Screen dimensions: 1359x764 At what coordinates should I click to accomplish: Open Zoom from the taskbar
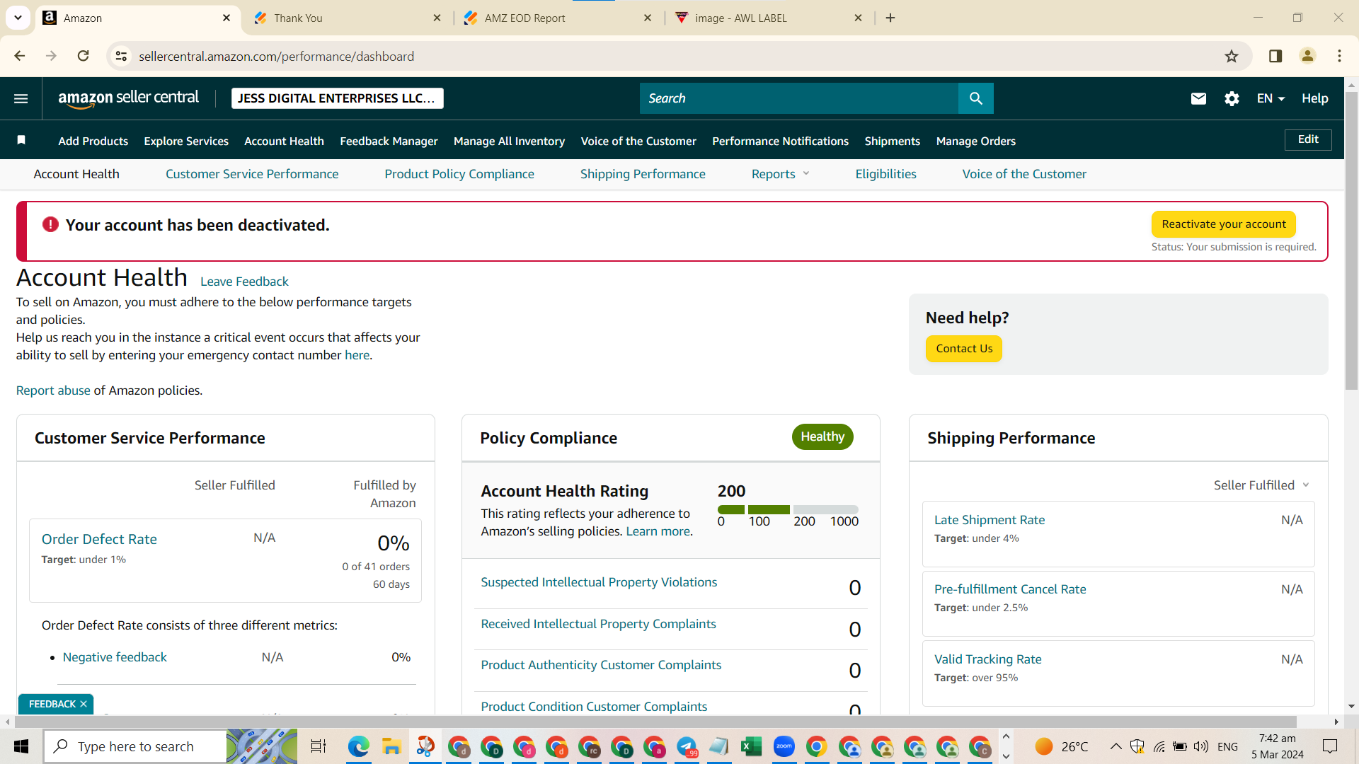pos(784,746)
